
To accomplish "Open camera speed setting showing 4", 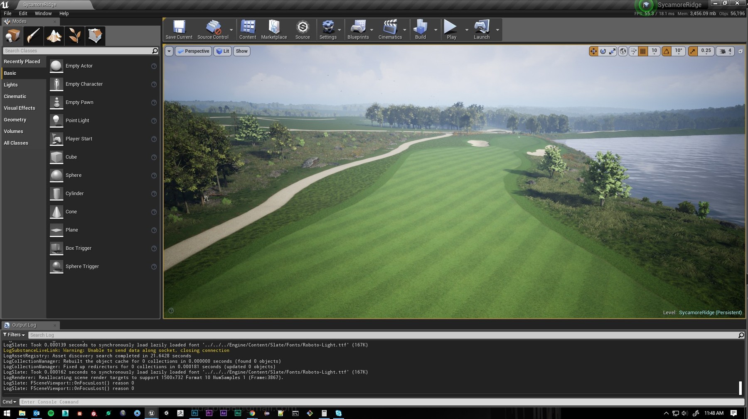I will (726, 51).
